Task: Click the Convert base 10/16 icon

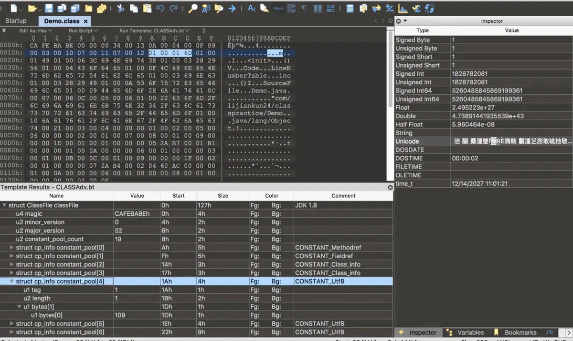Action: click(429, 8)
